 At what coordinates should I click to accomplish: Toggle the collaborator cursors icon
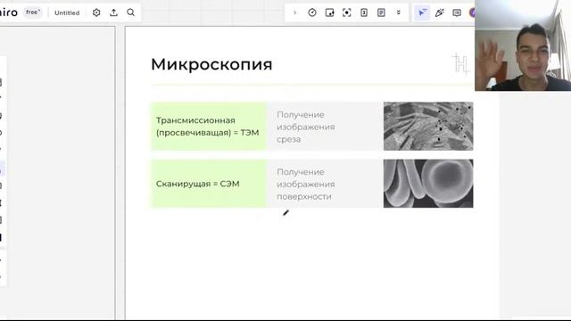(x=422, y=12)
